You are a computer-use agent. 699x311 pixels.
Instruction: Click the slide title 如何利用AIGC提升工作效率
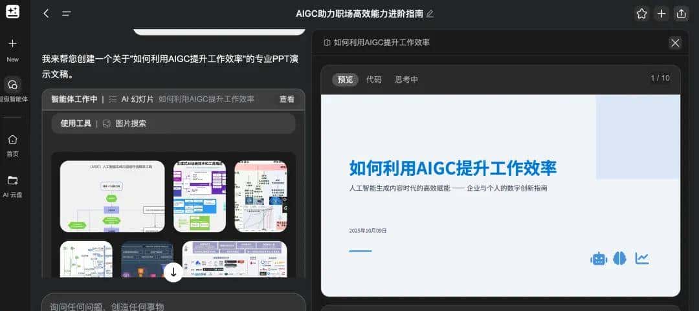tap(453, 168)
